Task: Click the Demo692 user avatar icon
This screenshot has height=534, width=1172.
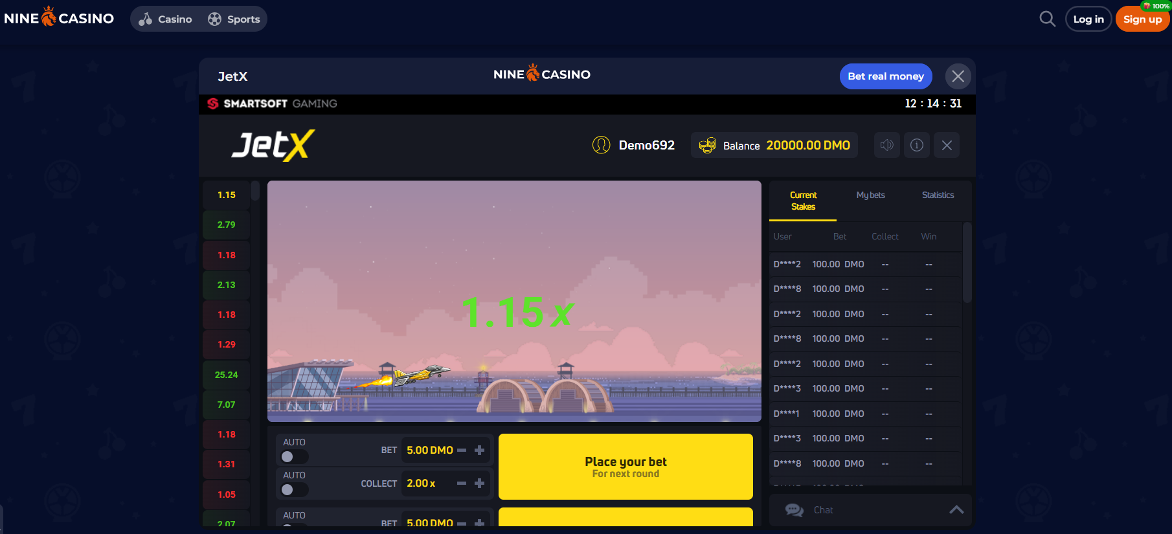Action: click(601, 145)
